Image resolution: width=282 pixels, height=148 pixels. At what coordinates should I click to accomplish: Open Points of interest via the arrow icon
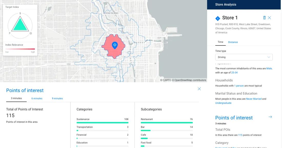pos(270,117)
